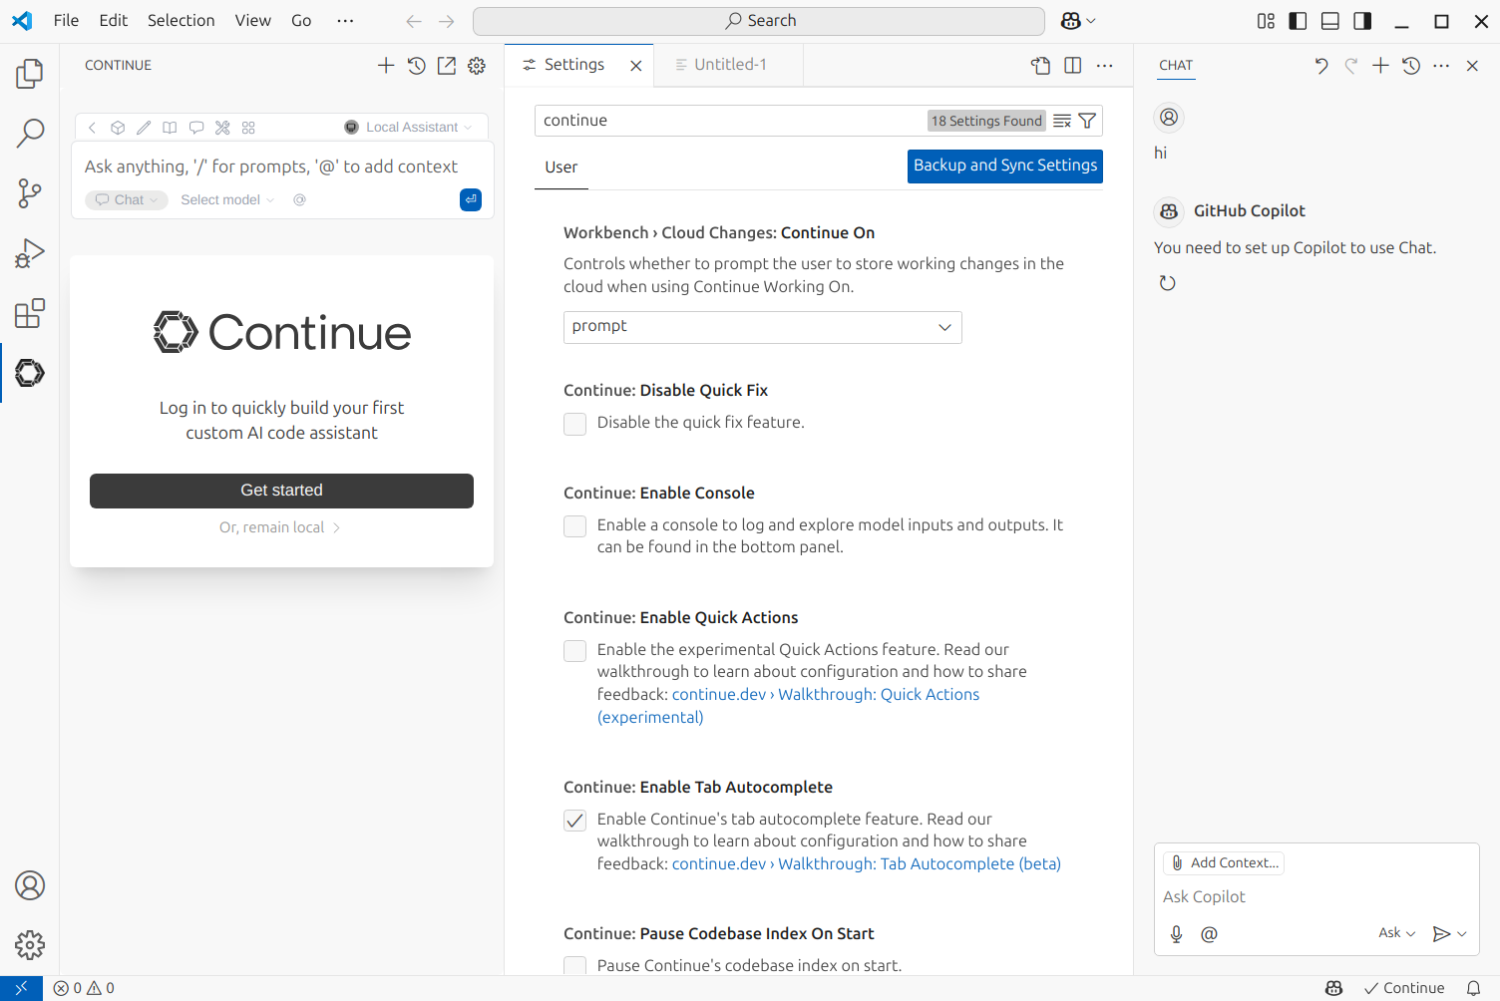Retry the Copilot response
Screen dimensions: 1500x1001
click(1167, 283)
